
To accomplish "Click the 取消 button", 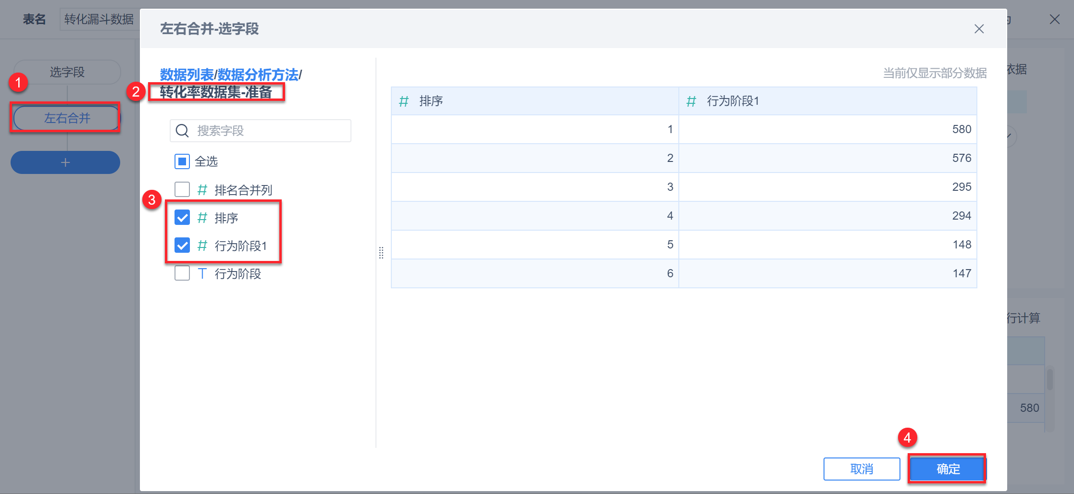I will pyautogui.click(x=862, y=469).
